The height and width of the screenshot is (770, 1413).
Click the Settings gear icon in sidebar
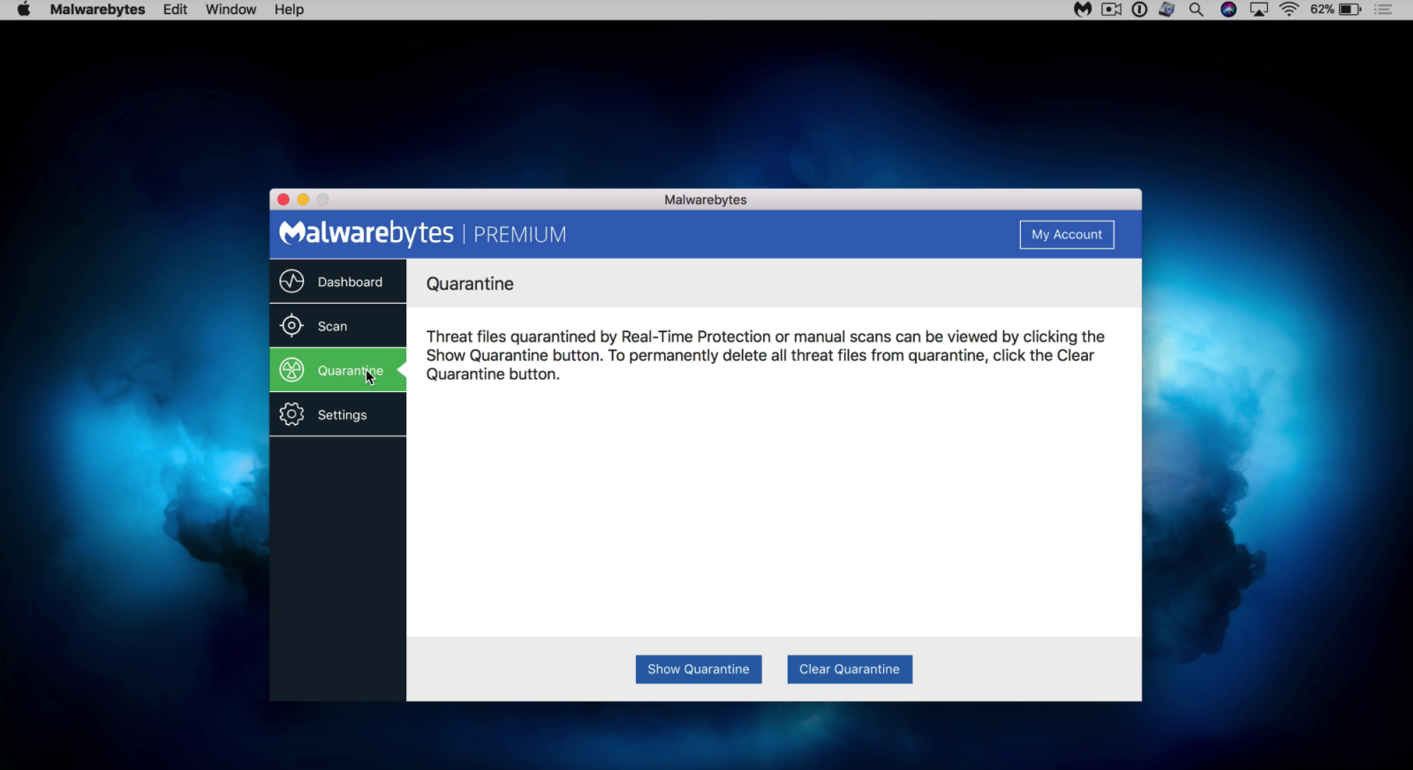(291, 413)
